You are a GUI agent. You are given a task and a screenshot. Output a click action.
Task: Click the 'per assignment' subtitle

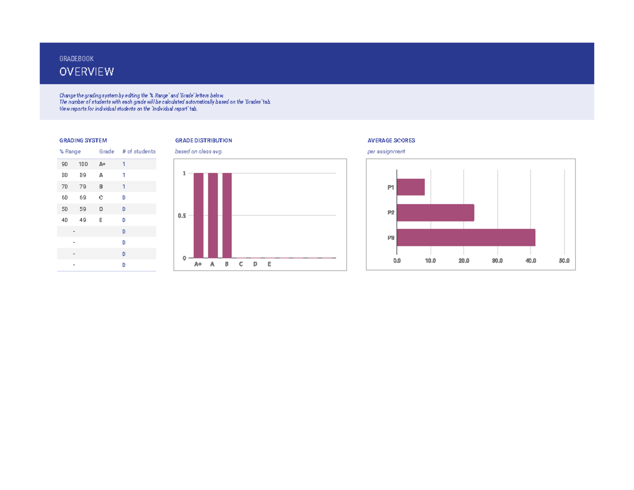[386, 151]
